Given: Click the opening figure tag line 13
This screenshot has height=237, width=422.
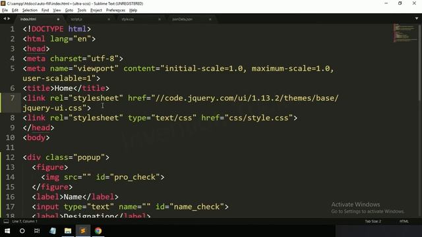Looking at the screenshot, I should (x=50, y=167).
